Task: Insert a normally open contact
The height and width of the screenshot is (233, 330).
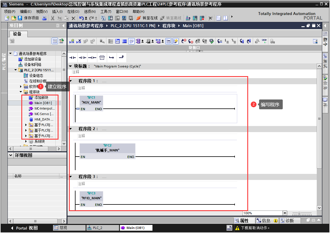Action: [x=73, y=57]
